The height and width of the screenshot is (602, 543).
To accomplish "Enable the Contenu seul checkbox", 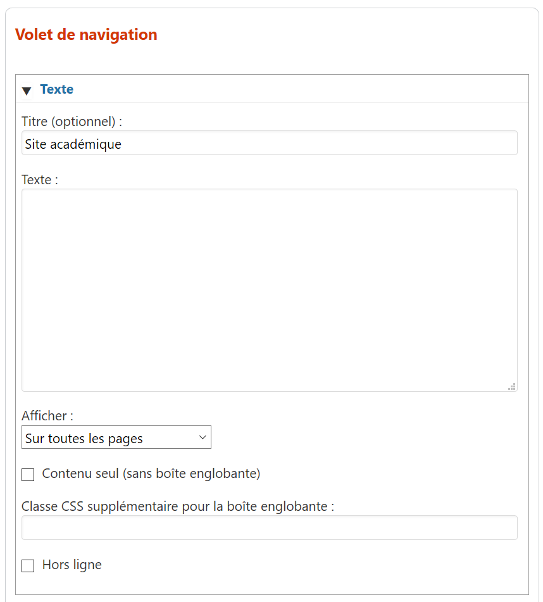I will pyautogui.click(x=28, y=475).
